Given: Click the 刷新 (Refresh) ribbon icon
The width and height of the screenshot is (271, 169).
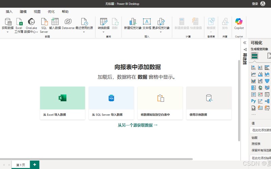Looking at the screenshot, I should pyautogui.click(x=115, y=22).
